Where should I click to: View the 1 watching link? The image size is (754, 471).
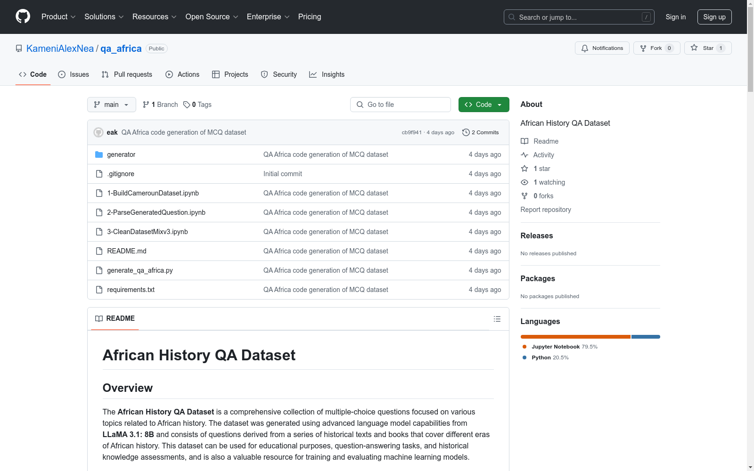point(543,182)
